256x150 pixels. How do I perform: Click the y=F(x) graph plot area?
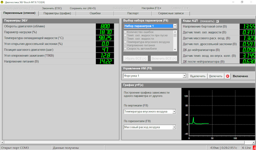pos(219,114)
